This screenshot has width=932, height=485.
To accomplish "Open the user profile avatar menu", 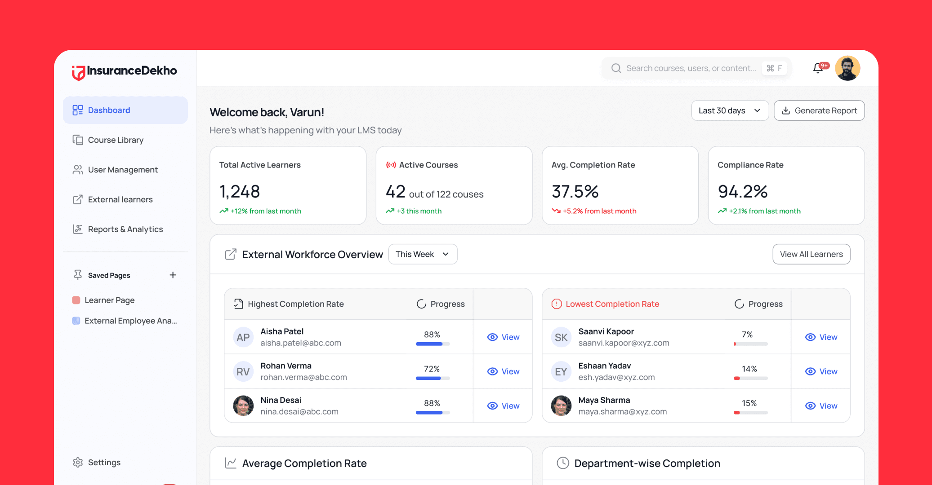I will coord(847,68).
